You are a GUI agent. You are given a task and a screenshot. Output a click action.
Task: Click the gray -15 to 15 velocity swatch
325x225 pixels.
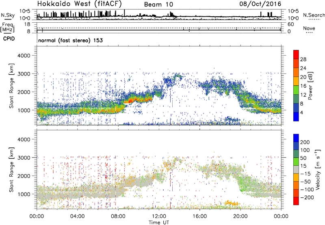(296, 170)
